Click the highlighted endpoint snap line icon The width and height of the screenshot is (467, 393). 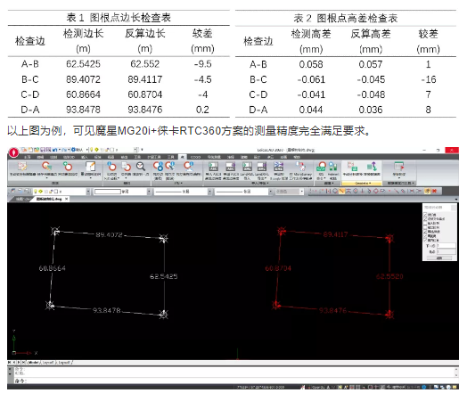point(341,191)
